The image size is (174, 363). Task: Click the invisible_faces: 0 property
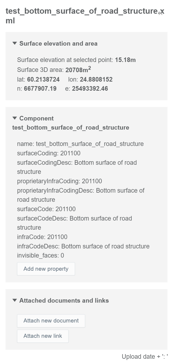[41, 255]
